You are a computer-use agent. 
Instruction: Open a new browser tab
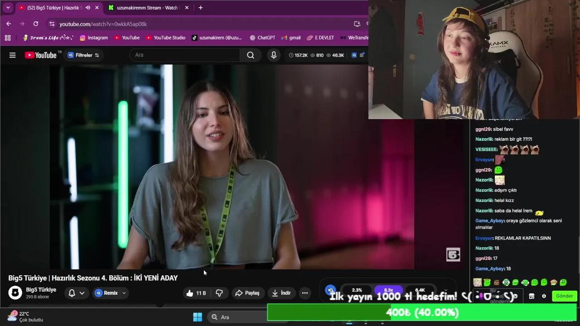pos(200,8)
